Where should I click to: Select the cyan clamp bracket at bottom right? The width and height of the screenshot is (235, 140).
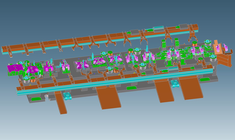175,84
